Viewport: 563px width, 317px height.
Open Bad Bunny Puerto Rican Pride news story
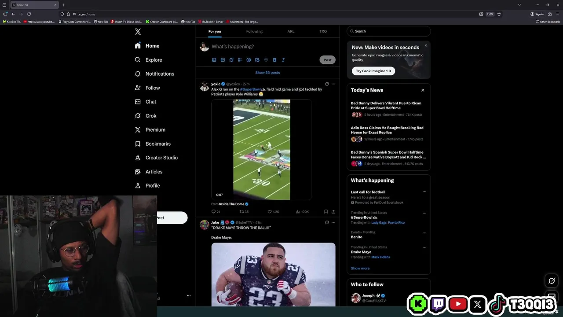click(x=388, y=109)
